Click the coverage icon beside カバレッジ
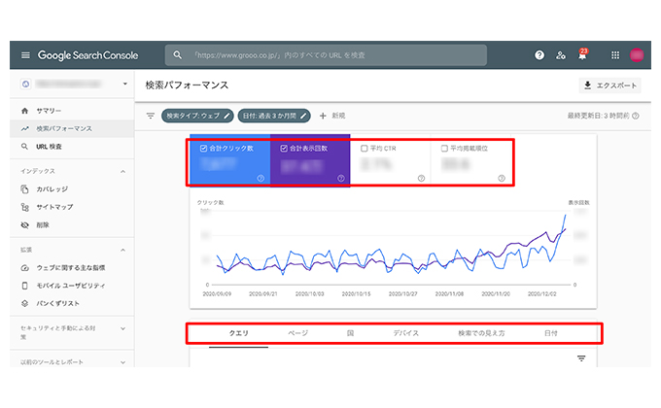The width and height of the screenshot is (661, 408). (x=25, y=189)
